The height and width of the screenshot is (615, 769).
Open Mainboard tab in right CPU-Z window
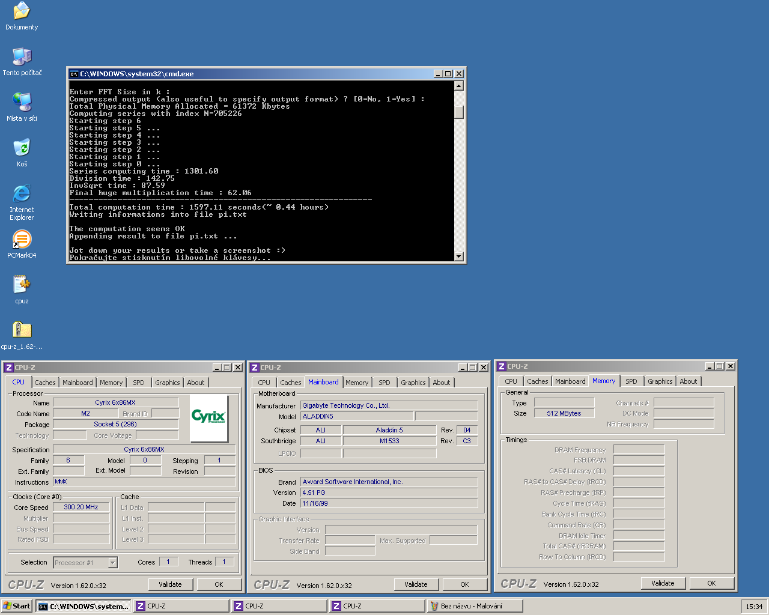[570, 381]
